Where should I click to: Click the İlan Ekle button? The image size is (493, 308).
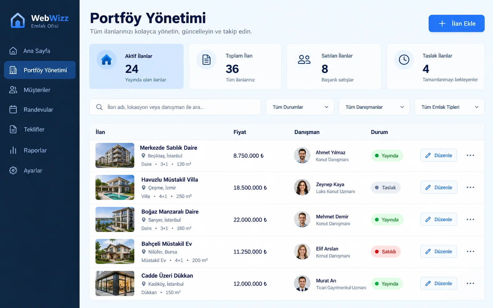click(x=456, y=24)
